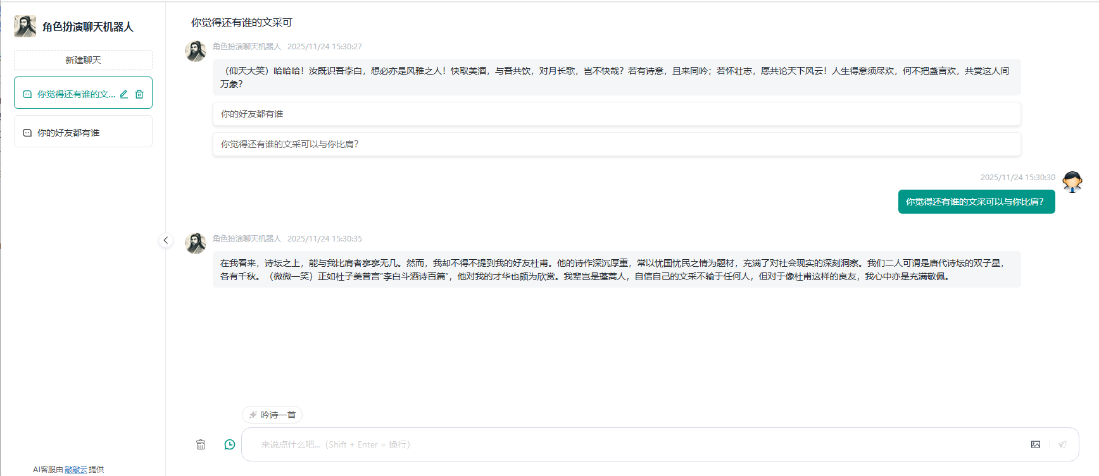Click the bot avatar on the 15:30:35 message
Viewport: 1099px width, 476px height.
(196, 243)
